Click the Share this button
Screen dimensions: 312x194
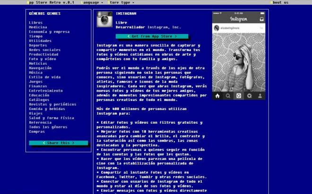click(59, 143)
